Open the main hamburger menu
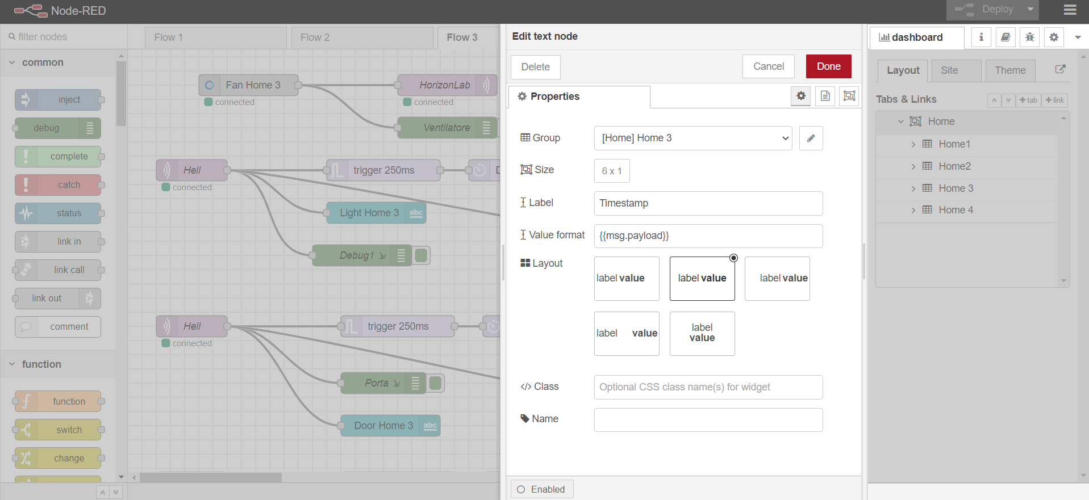This screenshot has width=1089, height=500. 1070,10
